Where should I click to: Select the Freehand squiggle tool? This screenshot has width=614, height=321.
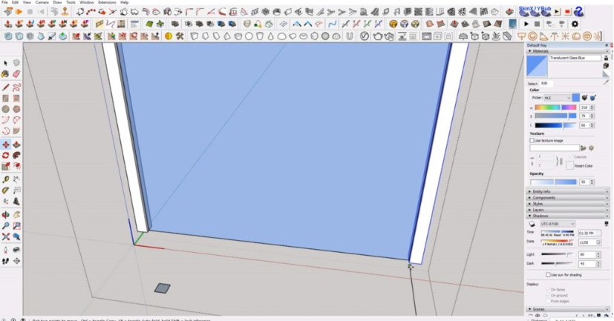[x=16, y=87]
